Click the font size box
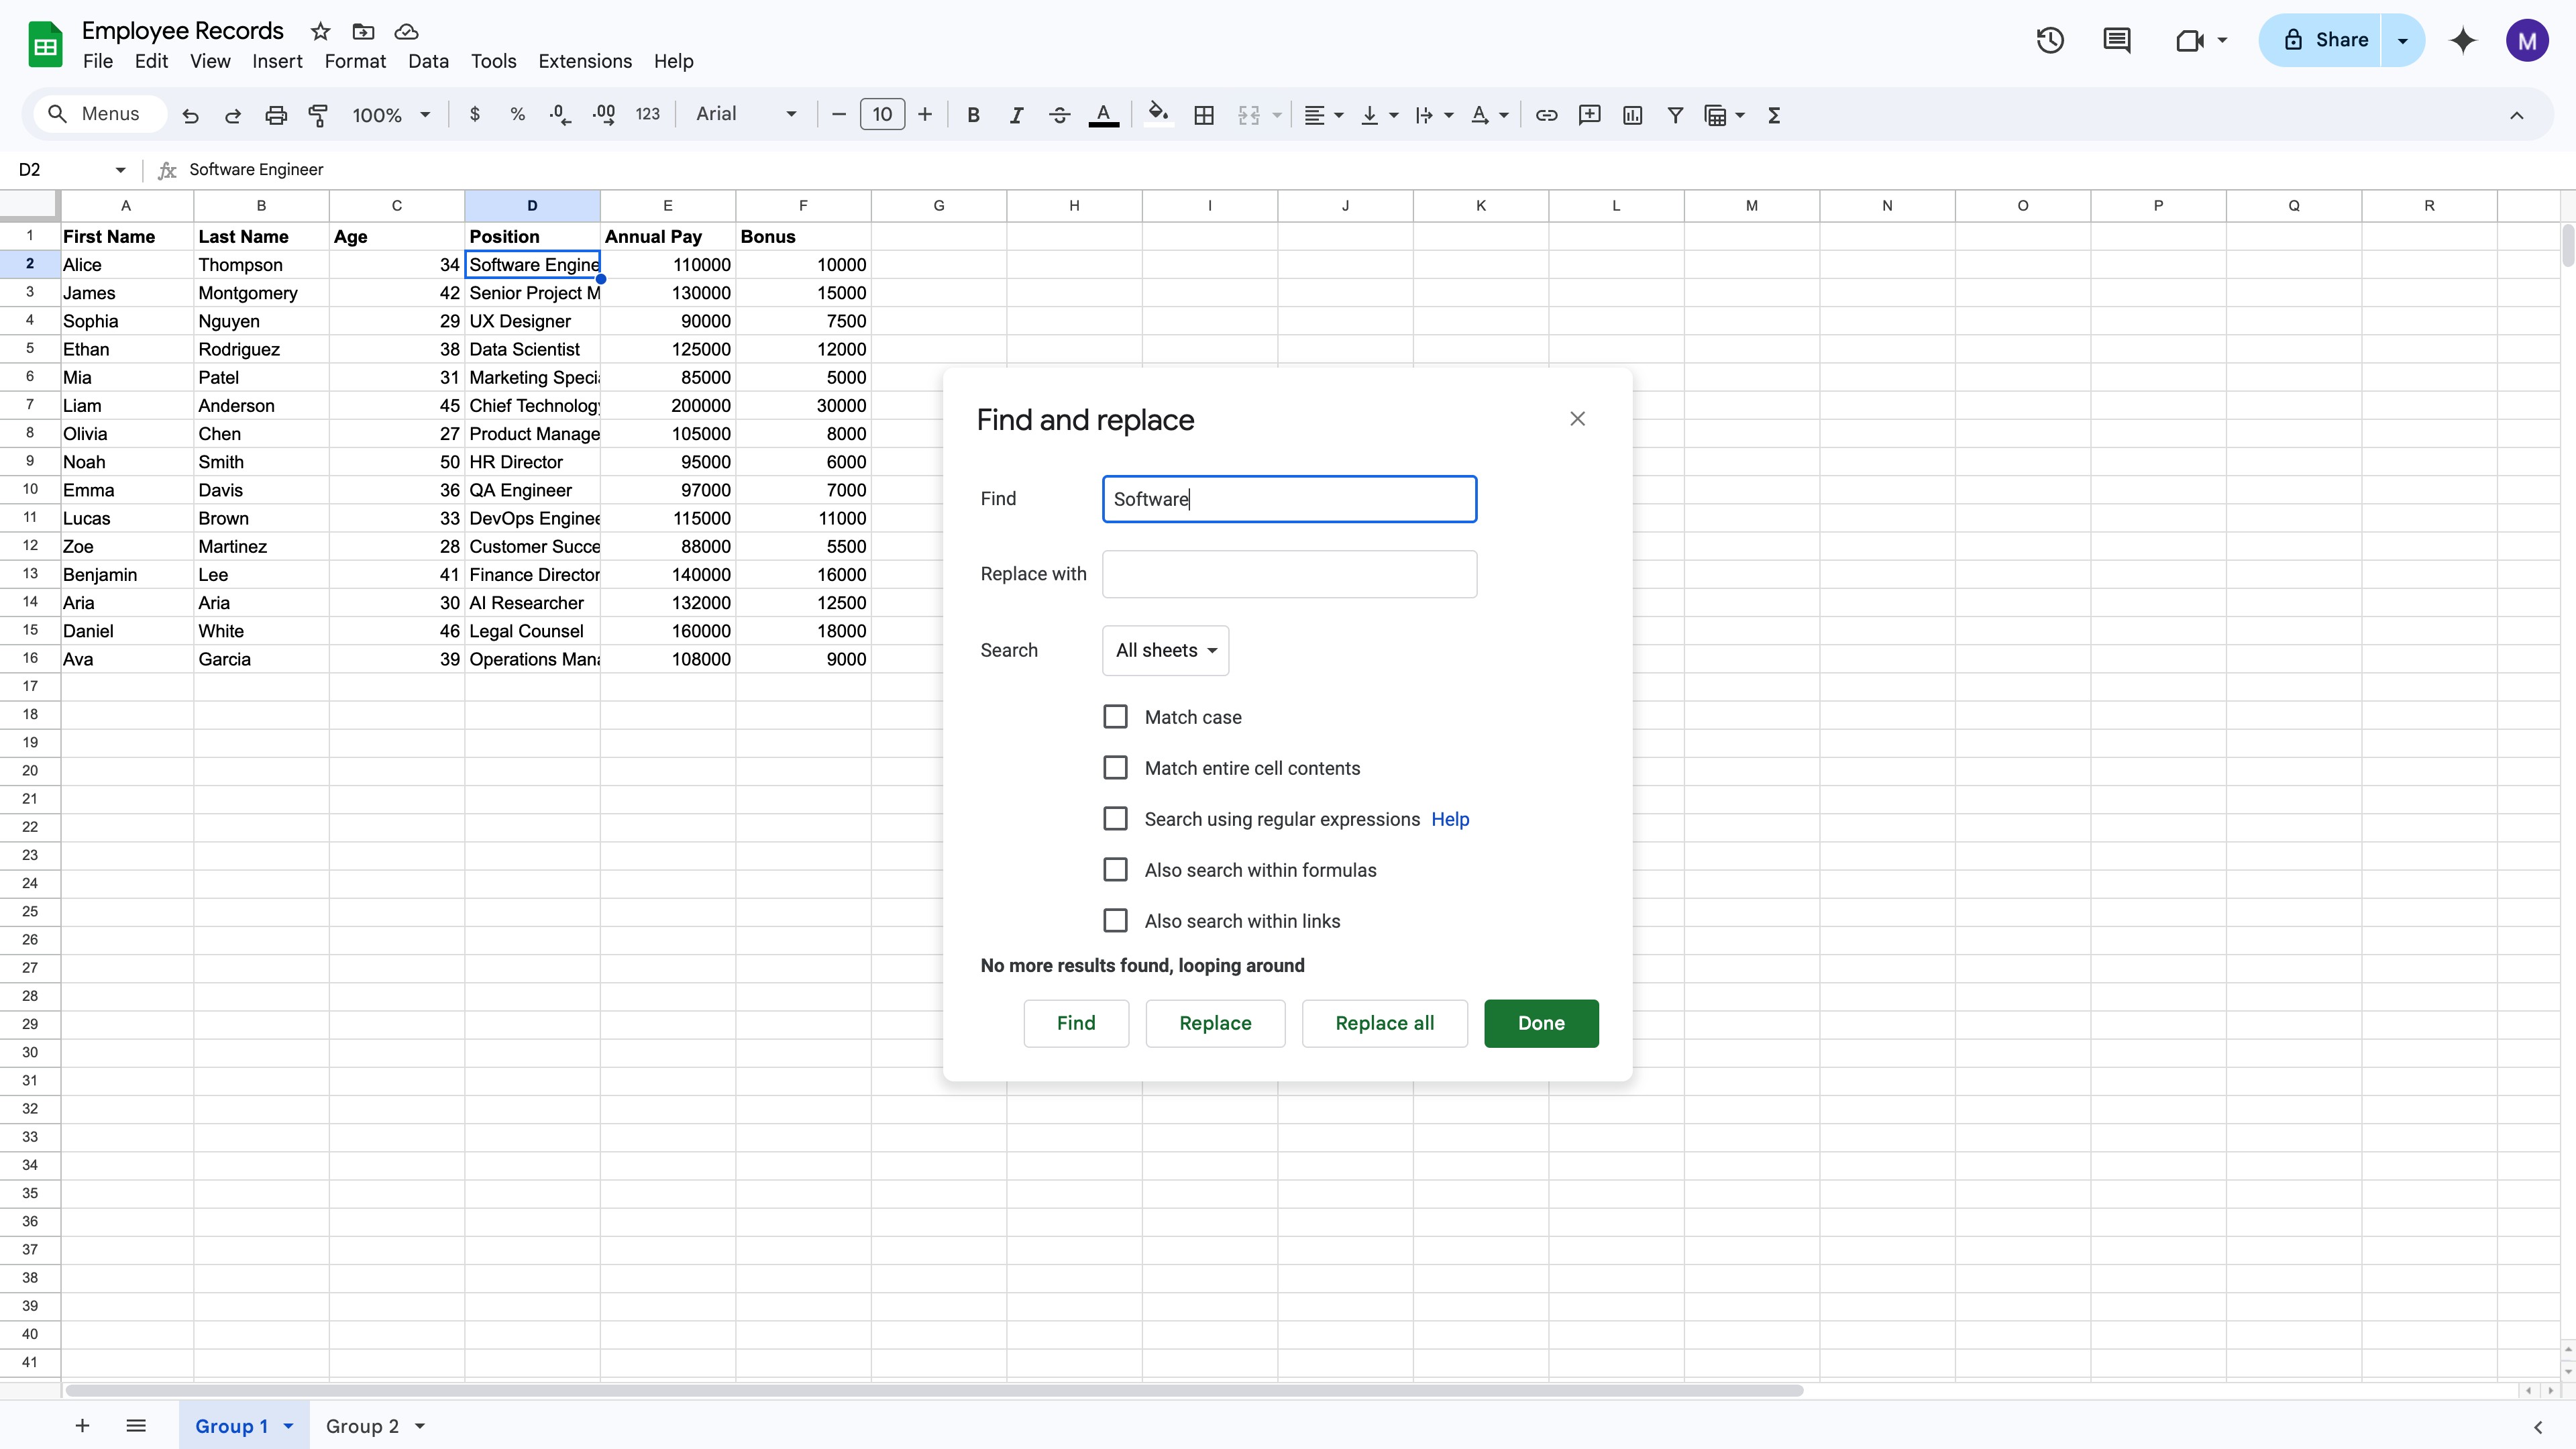 (882, 114)
